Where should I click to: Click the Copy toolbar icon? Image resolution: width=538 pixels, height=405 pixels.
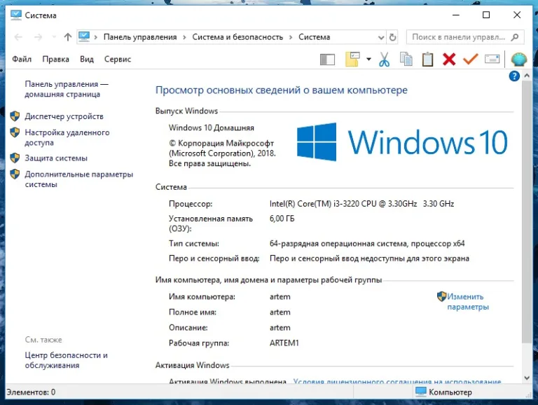click(x=406, y=59)
